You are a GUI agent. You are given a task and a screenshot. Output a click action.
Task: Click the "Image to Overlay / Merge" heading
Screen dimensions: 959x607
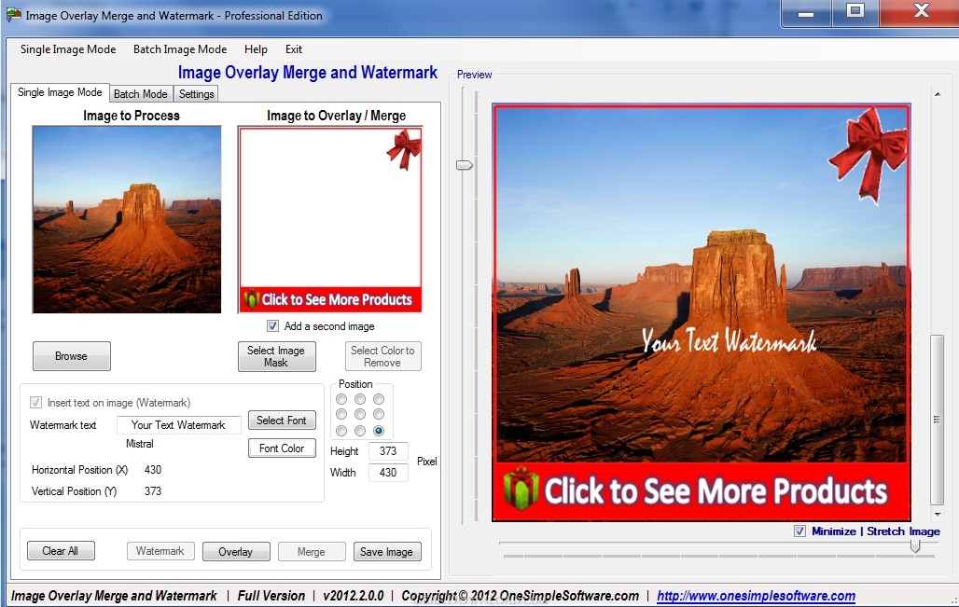tap(337, 116)
